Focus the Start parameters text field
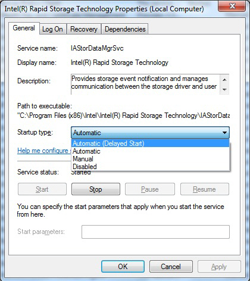This screenshot has width=250, height=281. [155, 232]
